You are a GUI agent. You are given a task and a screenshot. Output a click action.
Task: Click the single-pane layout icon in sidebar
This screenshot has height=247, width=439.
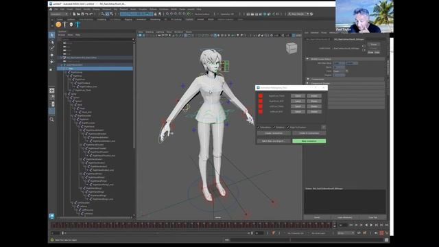tap(52, 91)
